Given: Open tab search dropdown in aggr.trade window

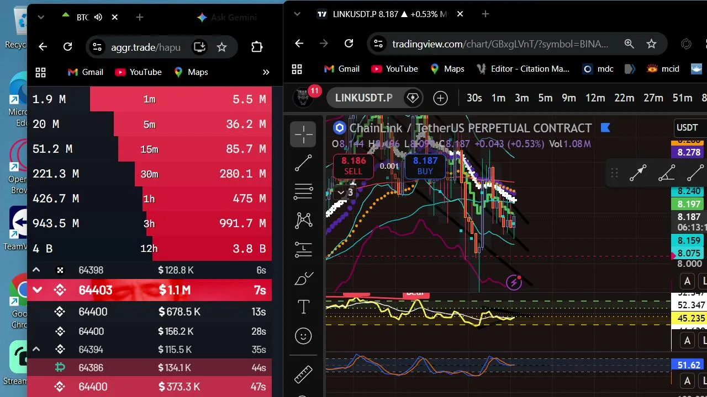Looking at the screenshot, I should (x=41, y=18).
